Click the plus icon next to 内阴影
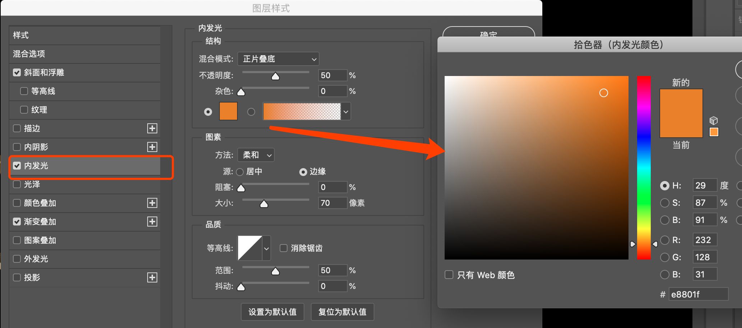This screenshot has height=328, width=742. click(152, 147)
